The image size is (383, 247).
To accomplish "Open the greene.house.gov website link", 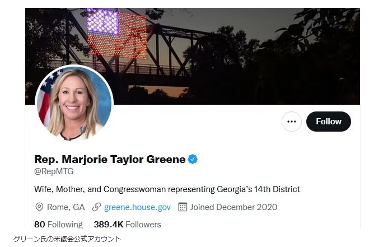I will (137, 207).
